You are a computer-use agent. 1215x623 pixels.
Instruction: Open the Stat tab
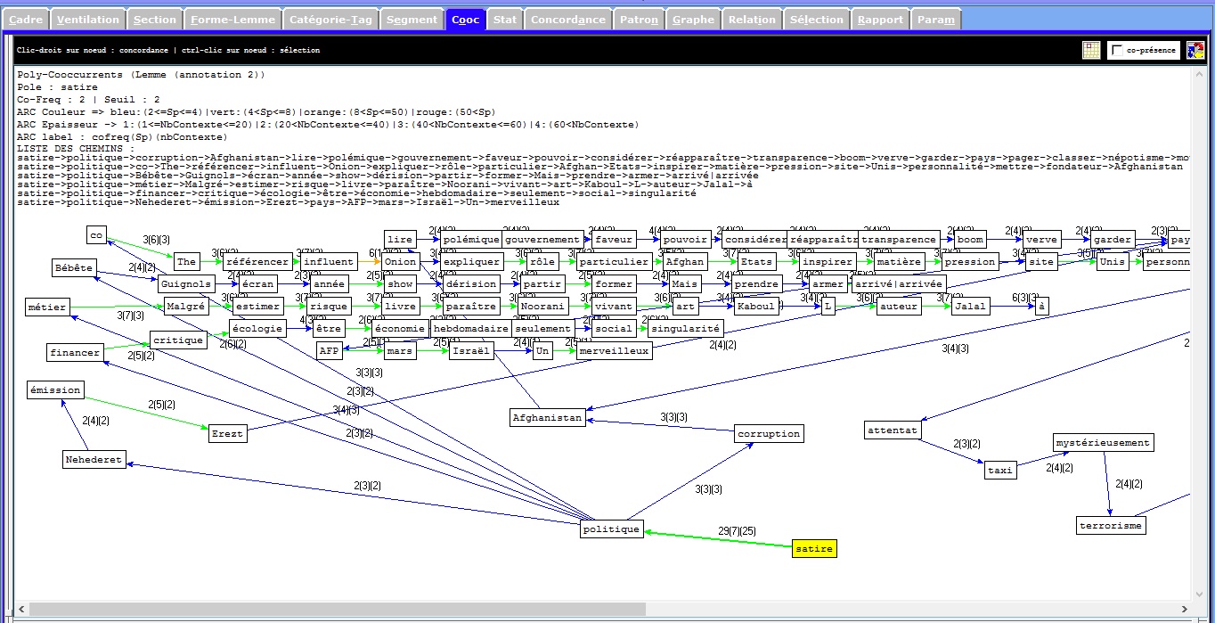[x=505, y=20]
